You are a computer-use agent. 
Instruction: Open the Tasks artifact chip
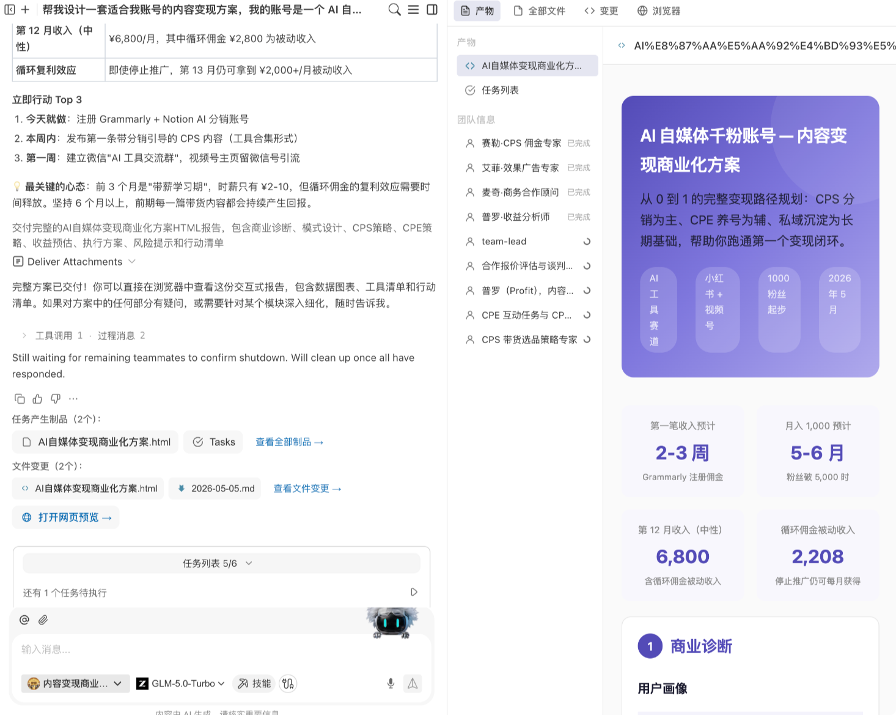click(213, 442)
